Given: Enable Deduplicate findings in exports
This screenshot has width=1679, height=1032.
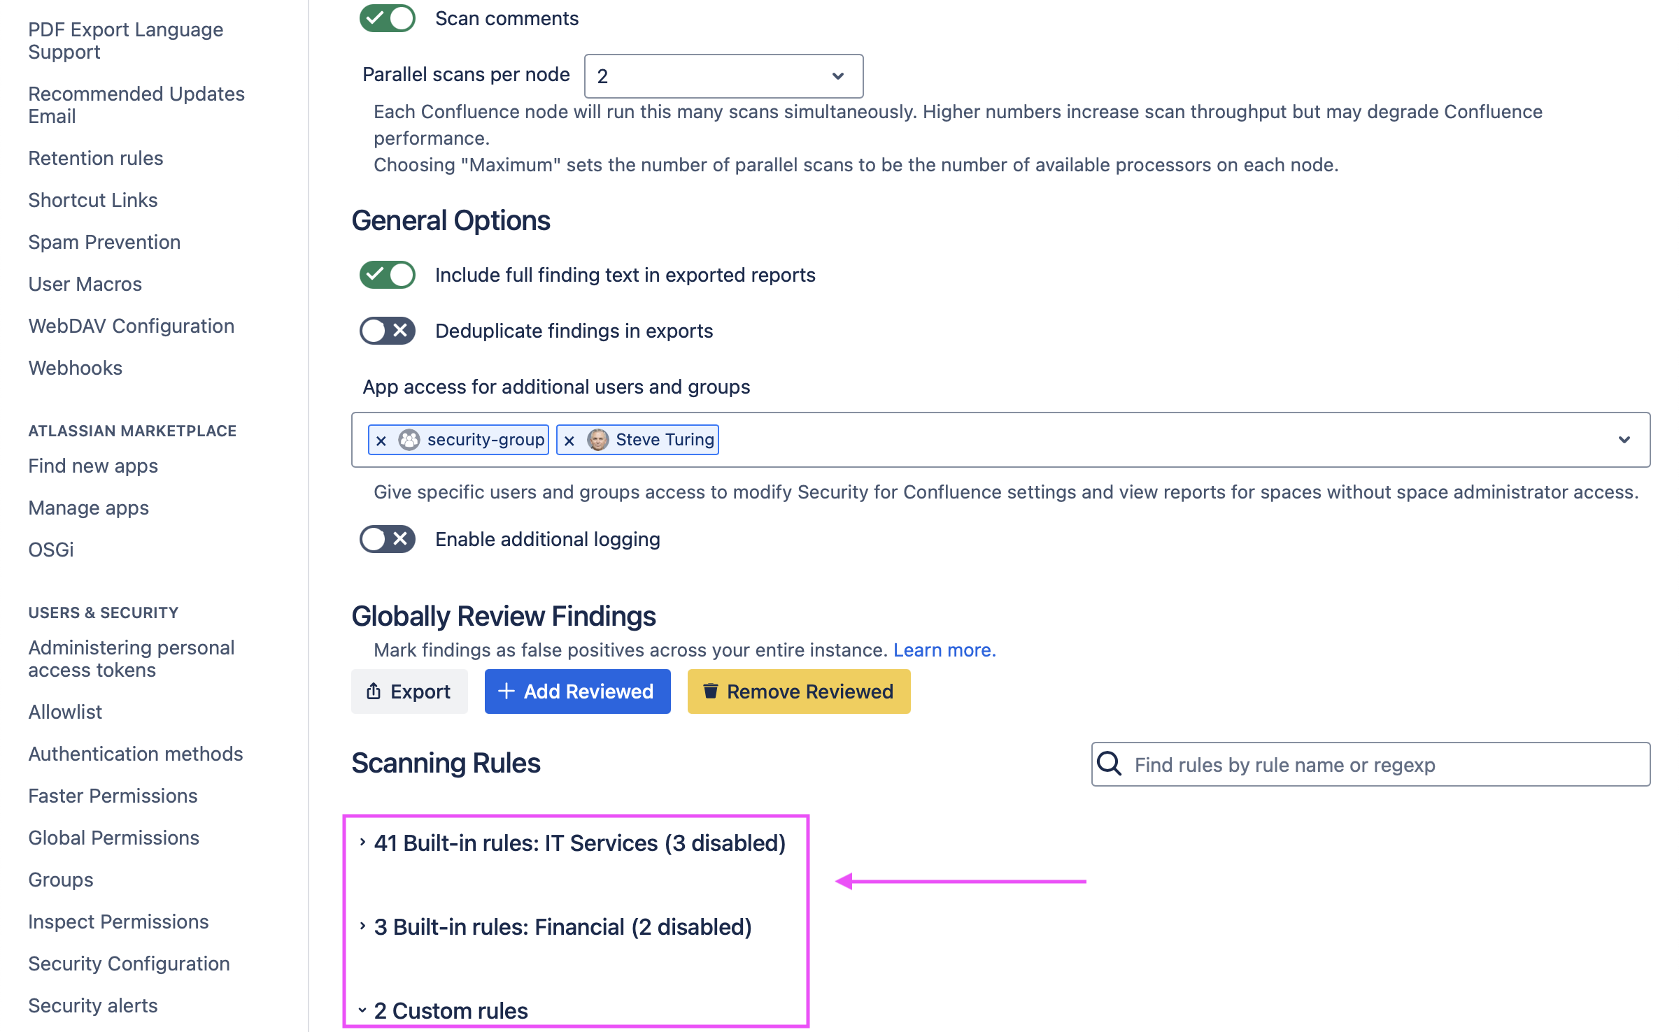Looking at the screenshot, I should pyautogui.click(x=388, y=331).
